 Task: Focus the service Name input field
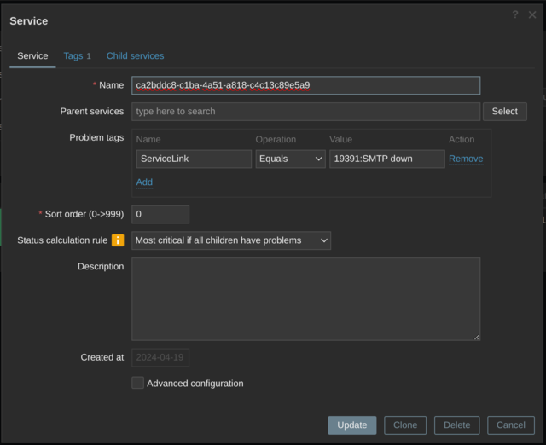point(305,85)
